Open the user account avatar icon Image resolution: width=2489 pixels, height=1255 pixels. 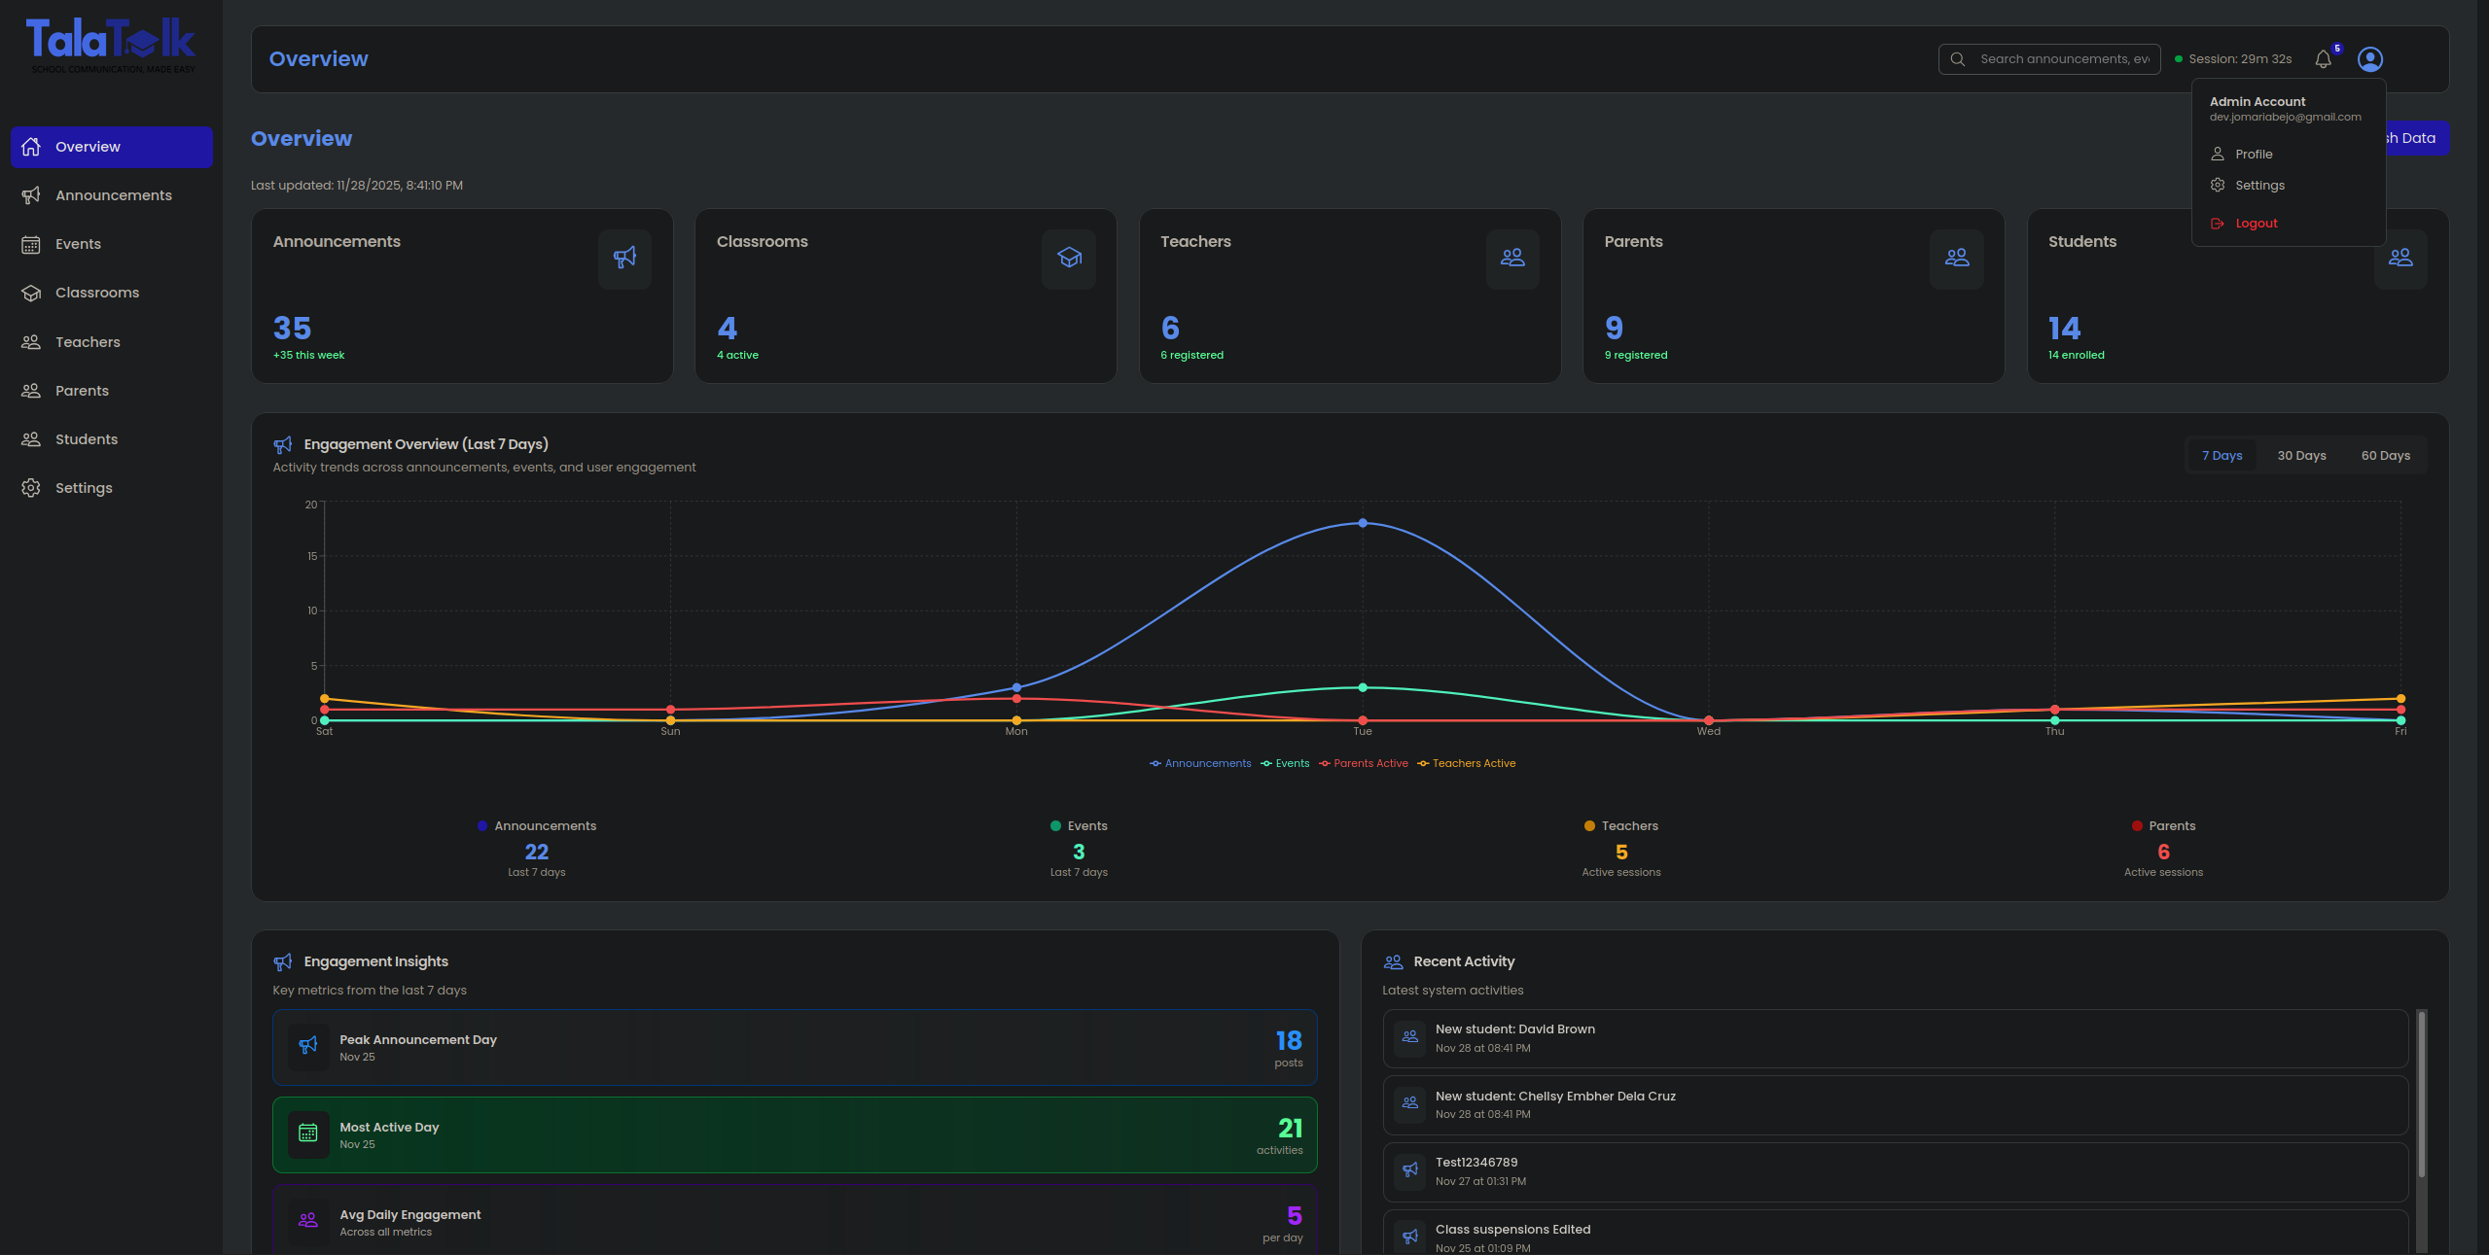click(x=2369, y=59)
